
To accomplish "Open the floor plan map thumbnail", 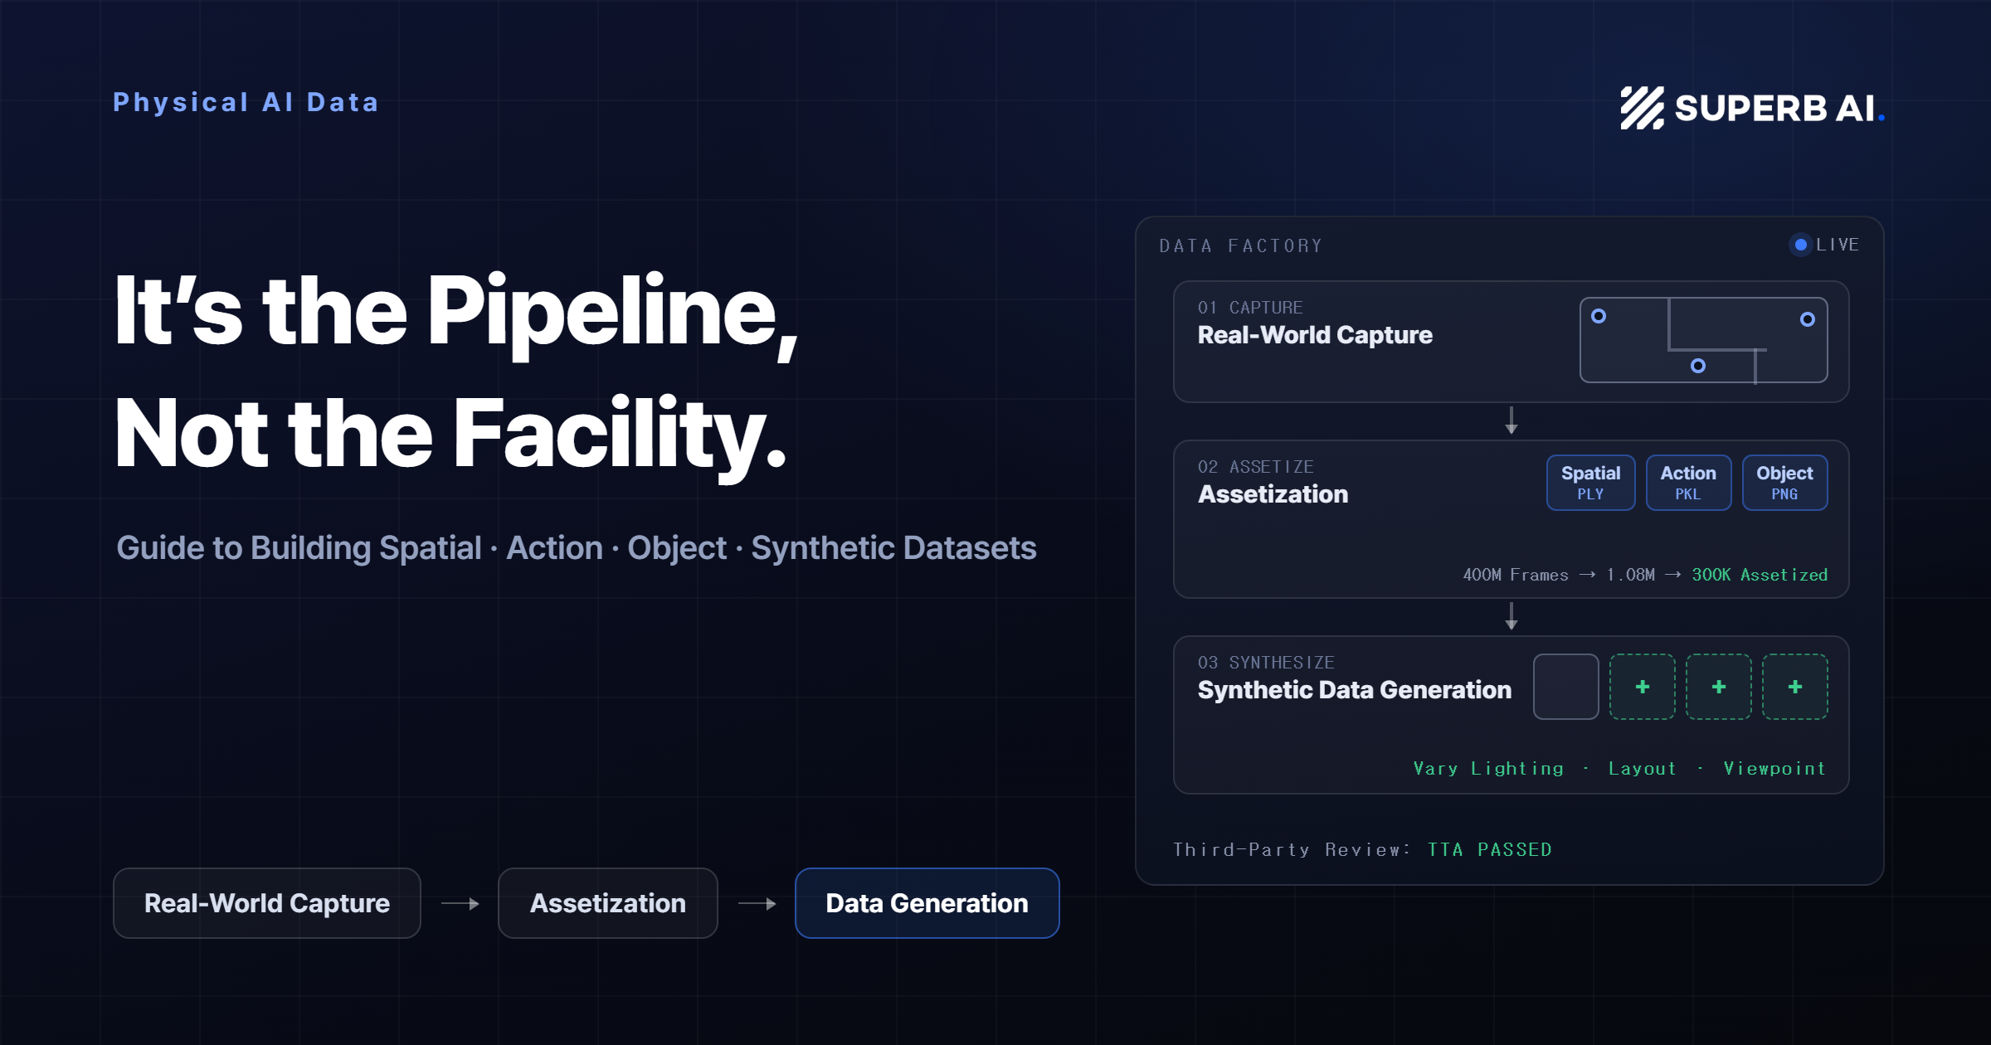I will [x=1703, y=341].
